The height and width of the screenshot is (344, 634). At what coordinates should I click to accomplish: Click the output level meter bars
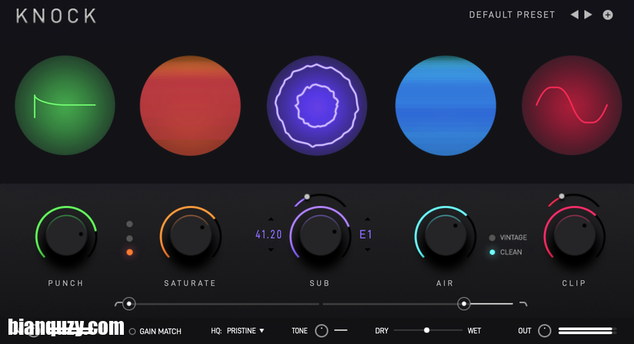point(587,331)
